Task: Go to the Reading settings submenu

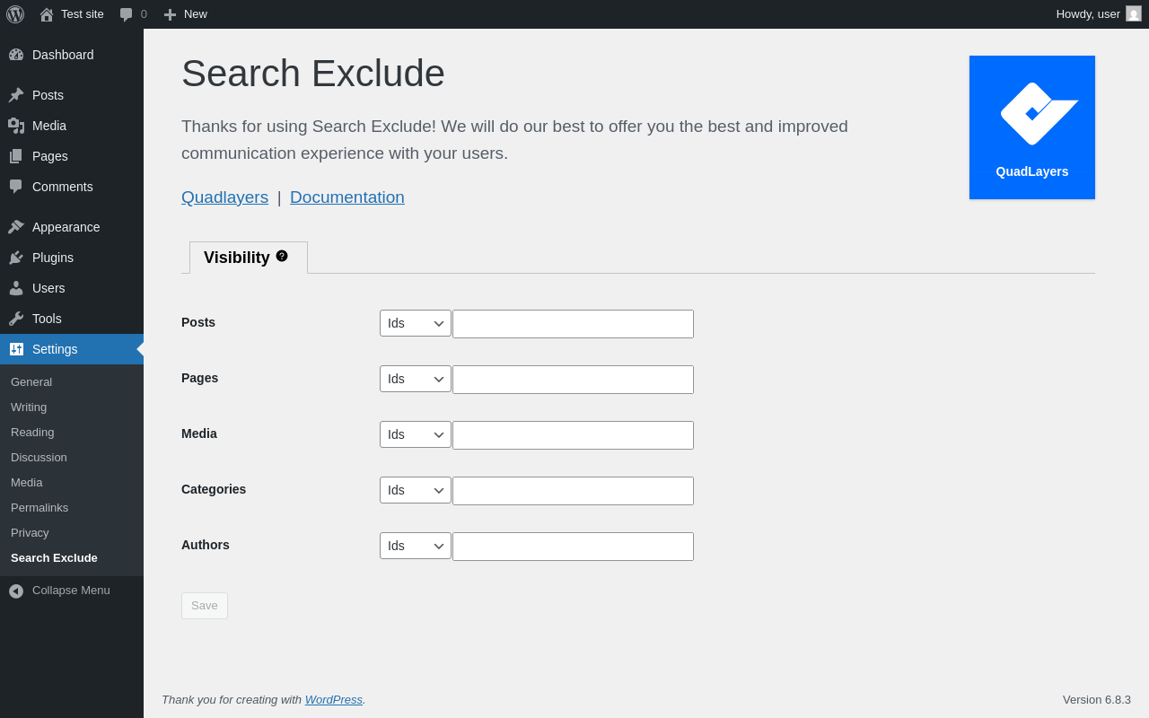Action: [x=32, y=432]
